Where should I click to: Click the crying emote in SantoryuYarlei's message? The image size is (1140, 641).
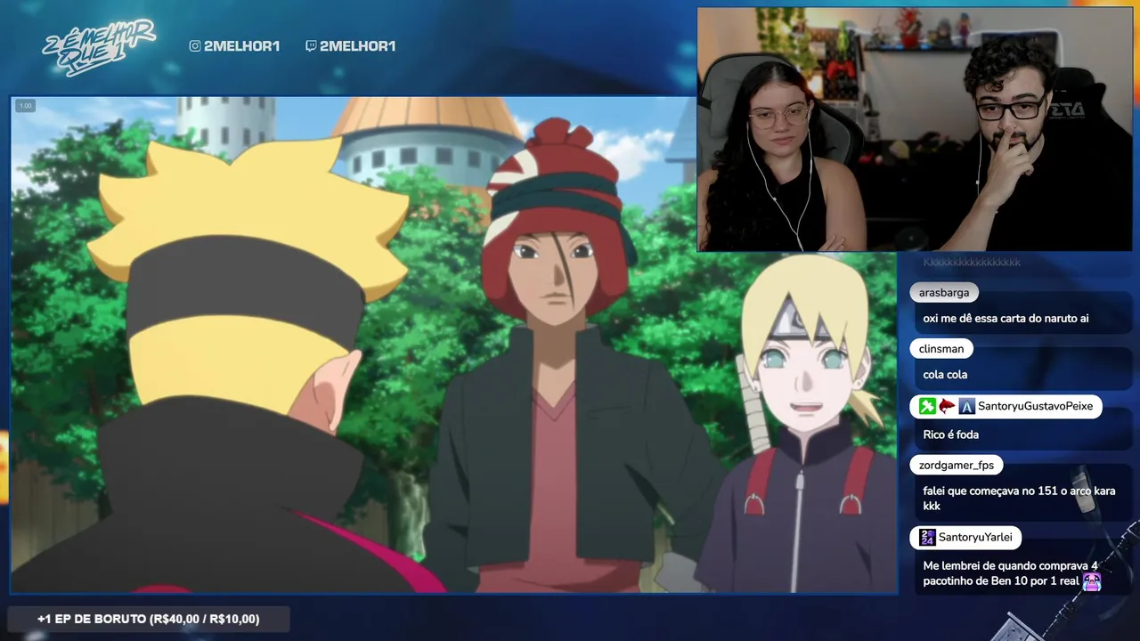point(1092,581)
